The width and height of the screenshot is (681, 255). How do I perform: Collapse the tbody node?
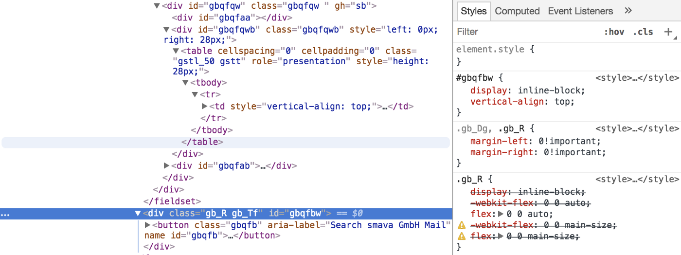pyautogui.click(x=186, y=83)
